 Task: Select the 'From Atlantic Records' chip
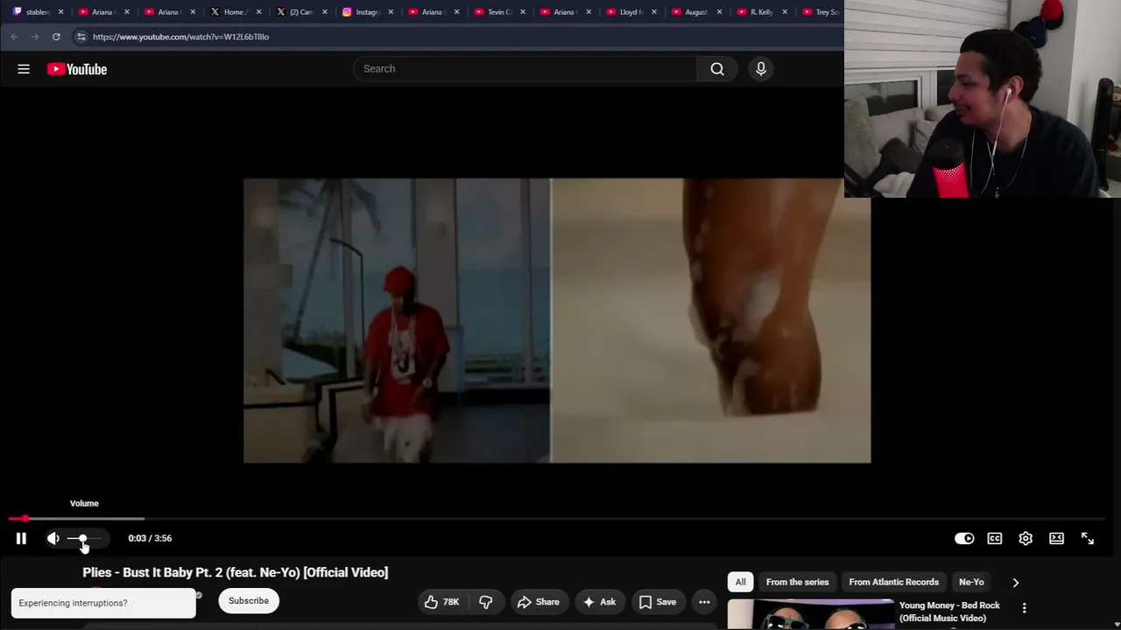893,582
